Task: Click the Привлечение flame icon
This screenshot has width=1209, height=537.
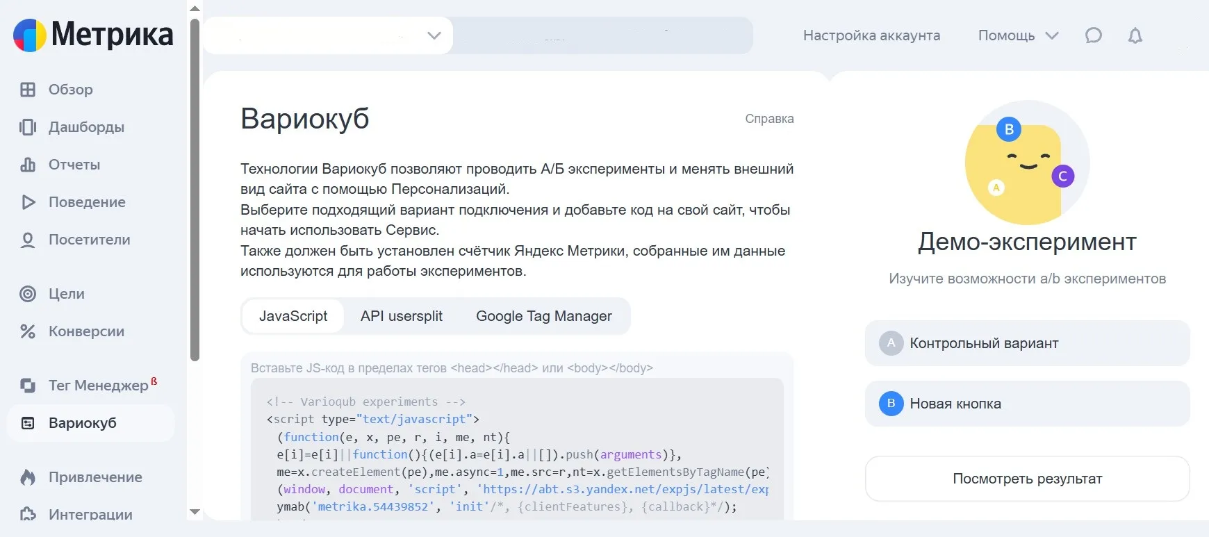Action: tap(28, 477)
